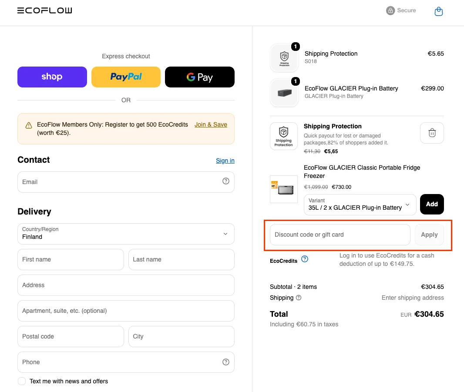Image resolution: width=464 pixels, height=392 pixels.
Task: Open the fridge Variant dropdown
Action: pyautogui.click(x=360, y=204)
